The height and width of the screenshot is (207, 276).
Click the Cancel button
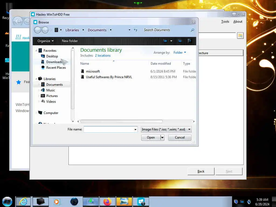pos(180,137)
